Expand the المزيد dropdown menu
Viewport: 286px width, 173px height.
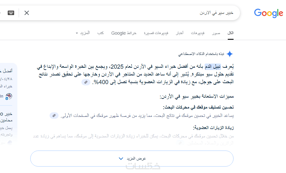[83, 33]
